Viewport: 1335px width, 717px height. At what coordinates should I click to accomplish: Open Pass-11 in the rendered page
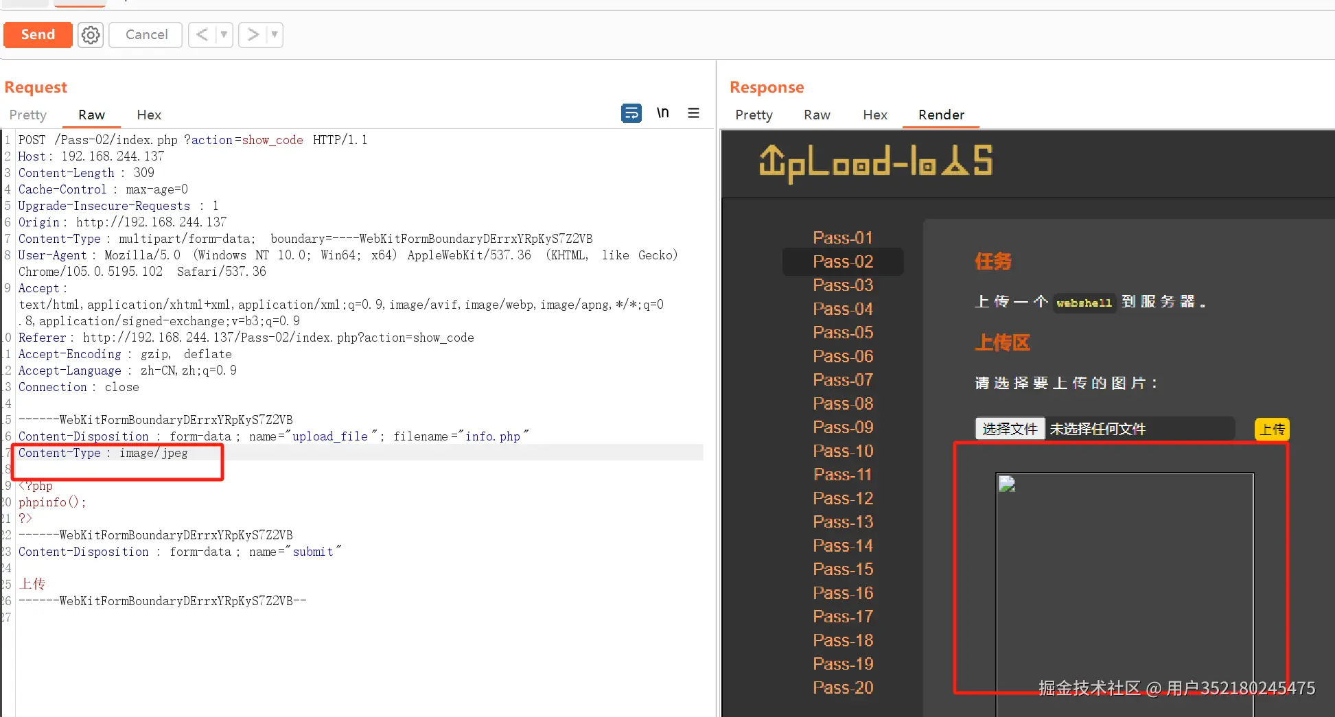(x=843, y=474)
